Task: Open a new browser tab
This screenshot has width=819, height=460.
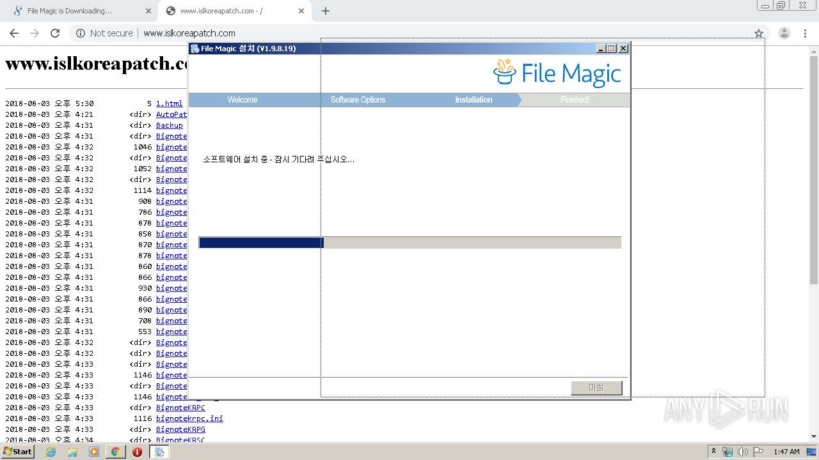Action: point(325,11)
